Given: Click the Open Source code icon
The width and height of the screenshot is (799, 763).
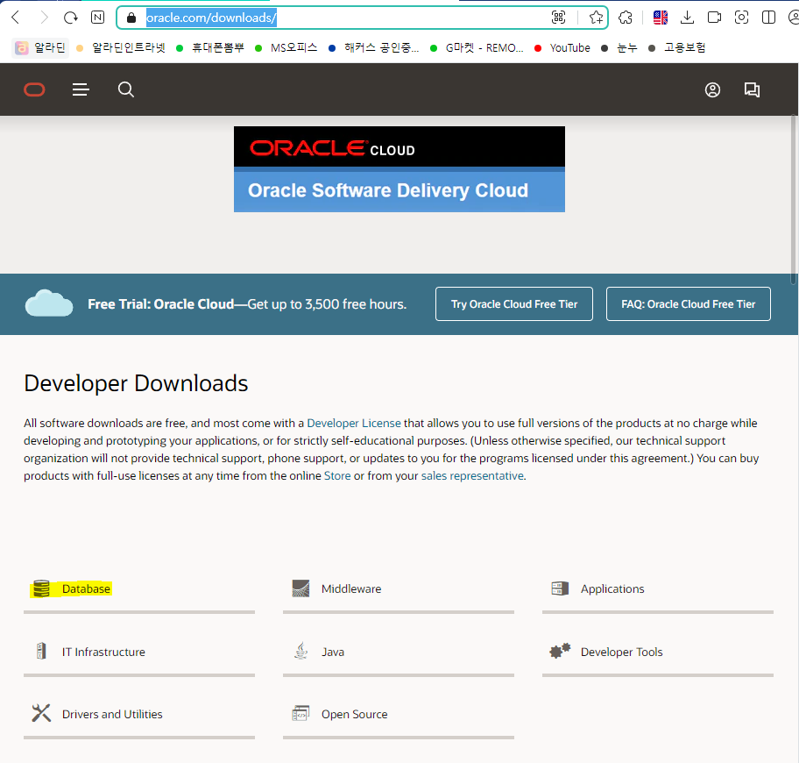Looking at the screenshot, I should [x=301, y=713].
